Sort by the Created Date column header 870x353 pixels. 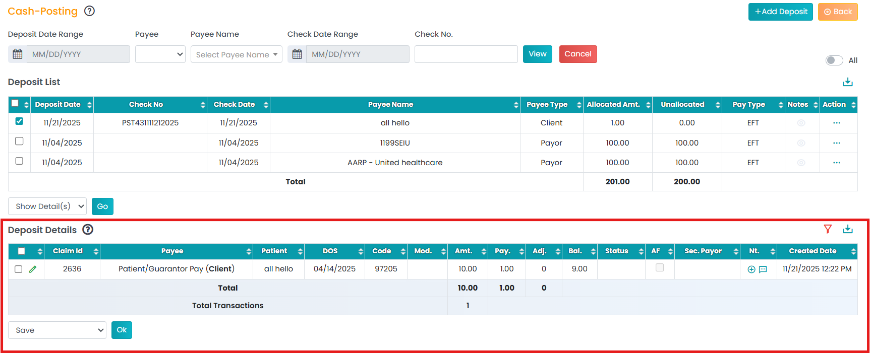[813, 251]
